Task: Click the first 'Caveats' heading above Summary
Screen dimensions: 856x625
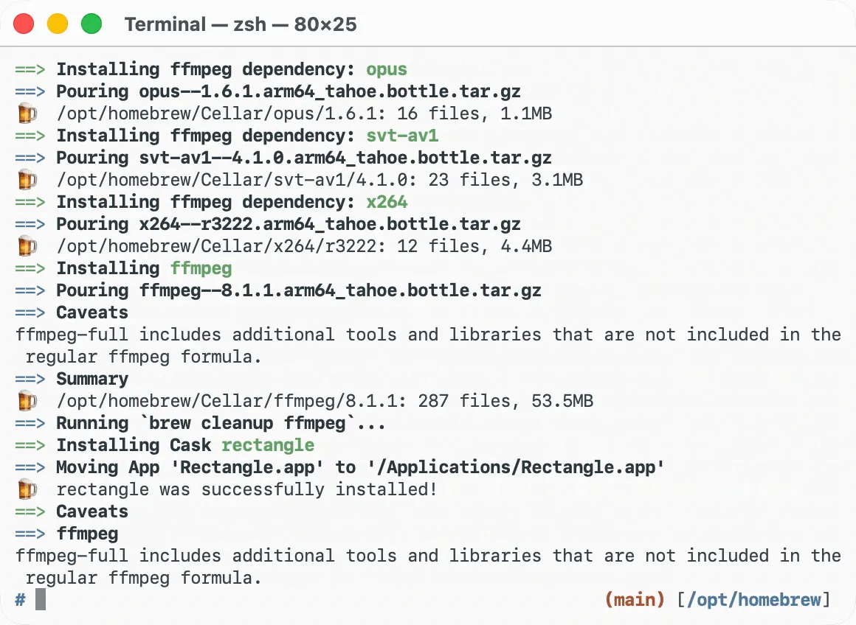Action: tap(92, 312)
